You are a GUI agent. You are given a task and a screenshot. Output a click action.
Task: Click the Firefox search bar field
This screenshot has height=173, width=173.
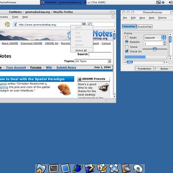click(103, 24)
